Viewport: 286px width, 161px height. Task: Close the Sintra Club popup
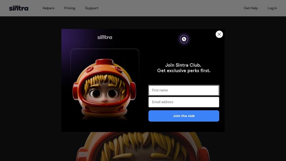point(219,34)
